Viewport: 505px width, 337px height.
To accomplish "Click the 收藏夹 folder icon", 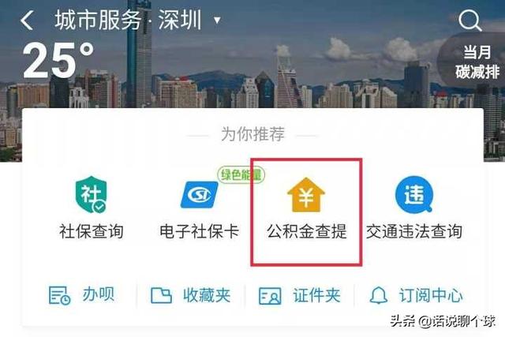I will click(161, 295).
